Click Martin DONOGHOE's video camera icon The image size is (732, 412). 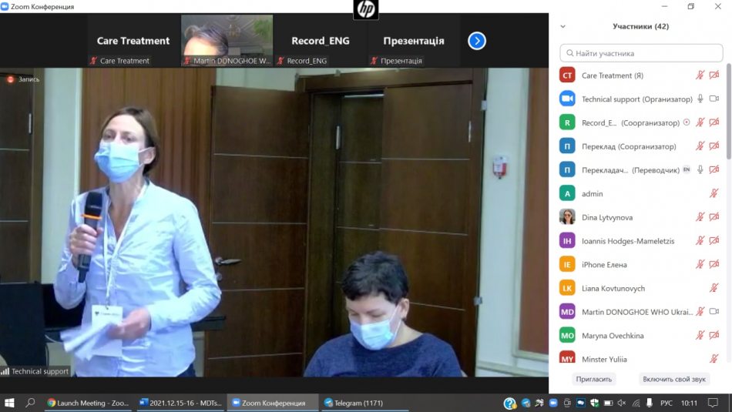click(x=714, y=312)
